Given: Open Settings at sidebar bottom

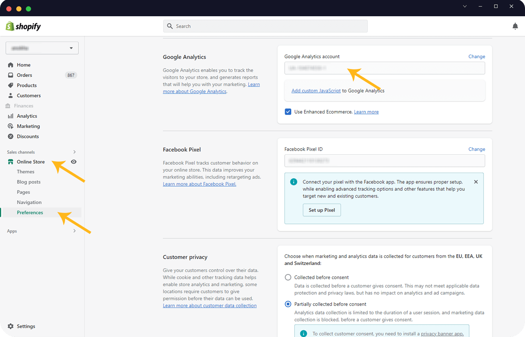Looking at the screenshot, I should tap(26, 326).
